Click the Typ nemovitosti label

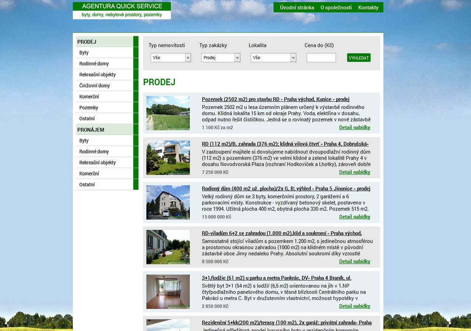167,45
